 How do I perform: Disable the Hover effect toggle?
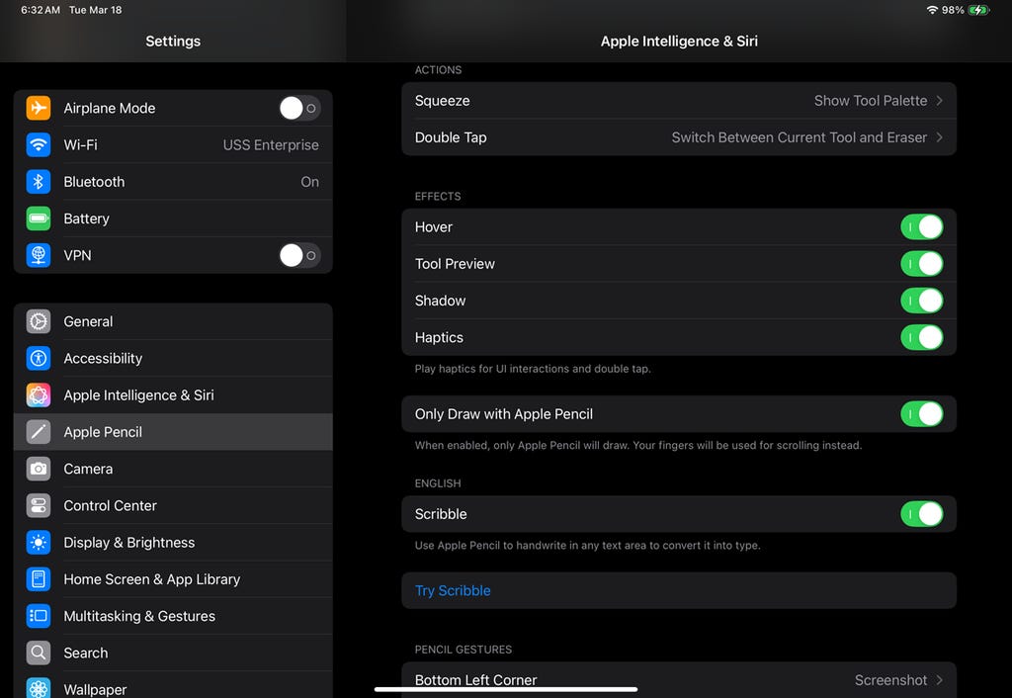coord(922,227)
